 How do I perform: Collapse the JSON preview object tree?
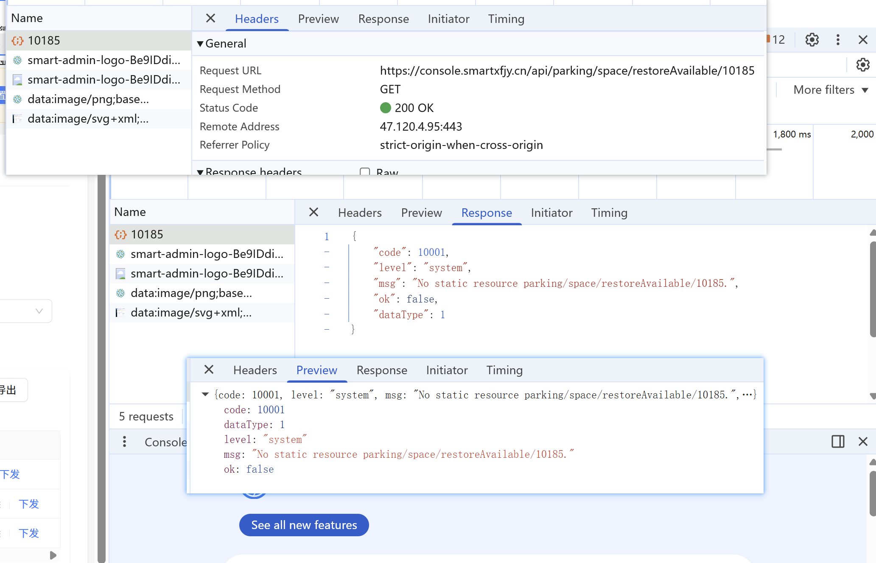(205, 395)
